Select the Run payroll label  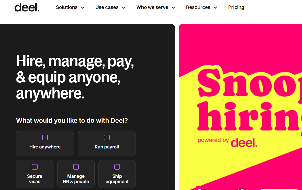pyautogui.click(x=107, y=147)
